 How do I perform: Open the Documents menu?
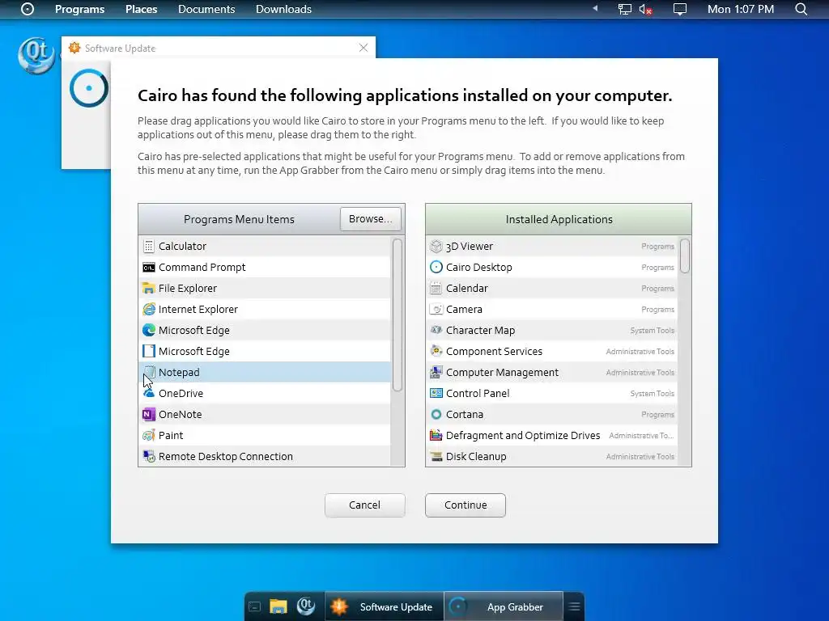(x=206, y=9)
